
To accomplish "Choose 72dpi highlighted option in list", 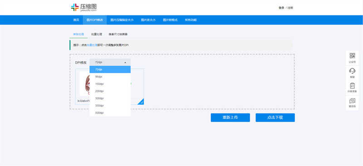I will coord(110,69).
